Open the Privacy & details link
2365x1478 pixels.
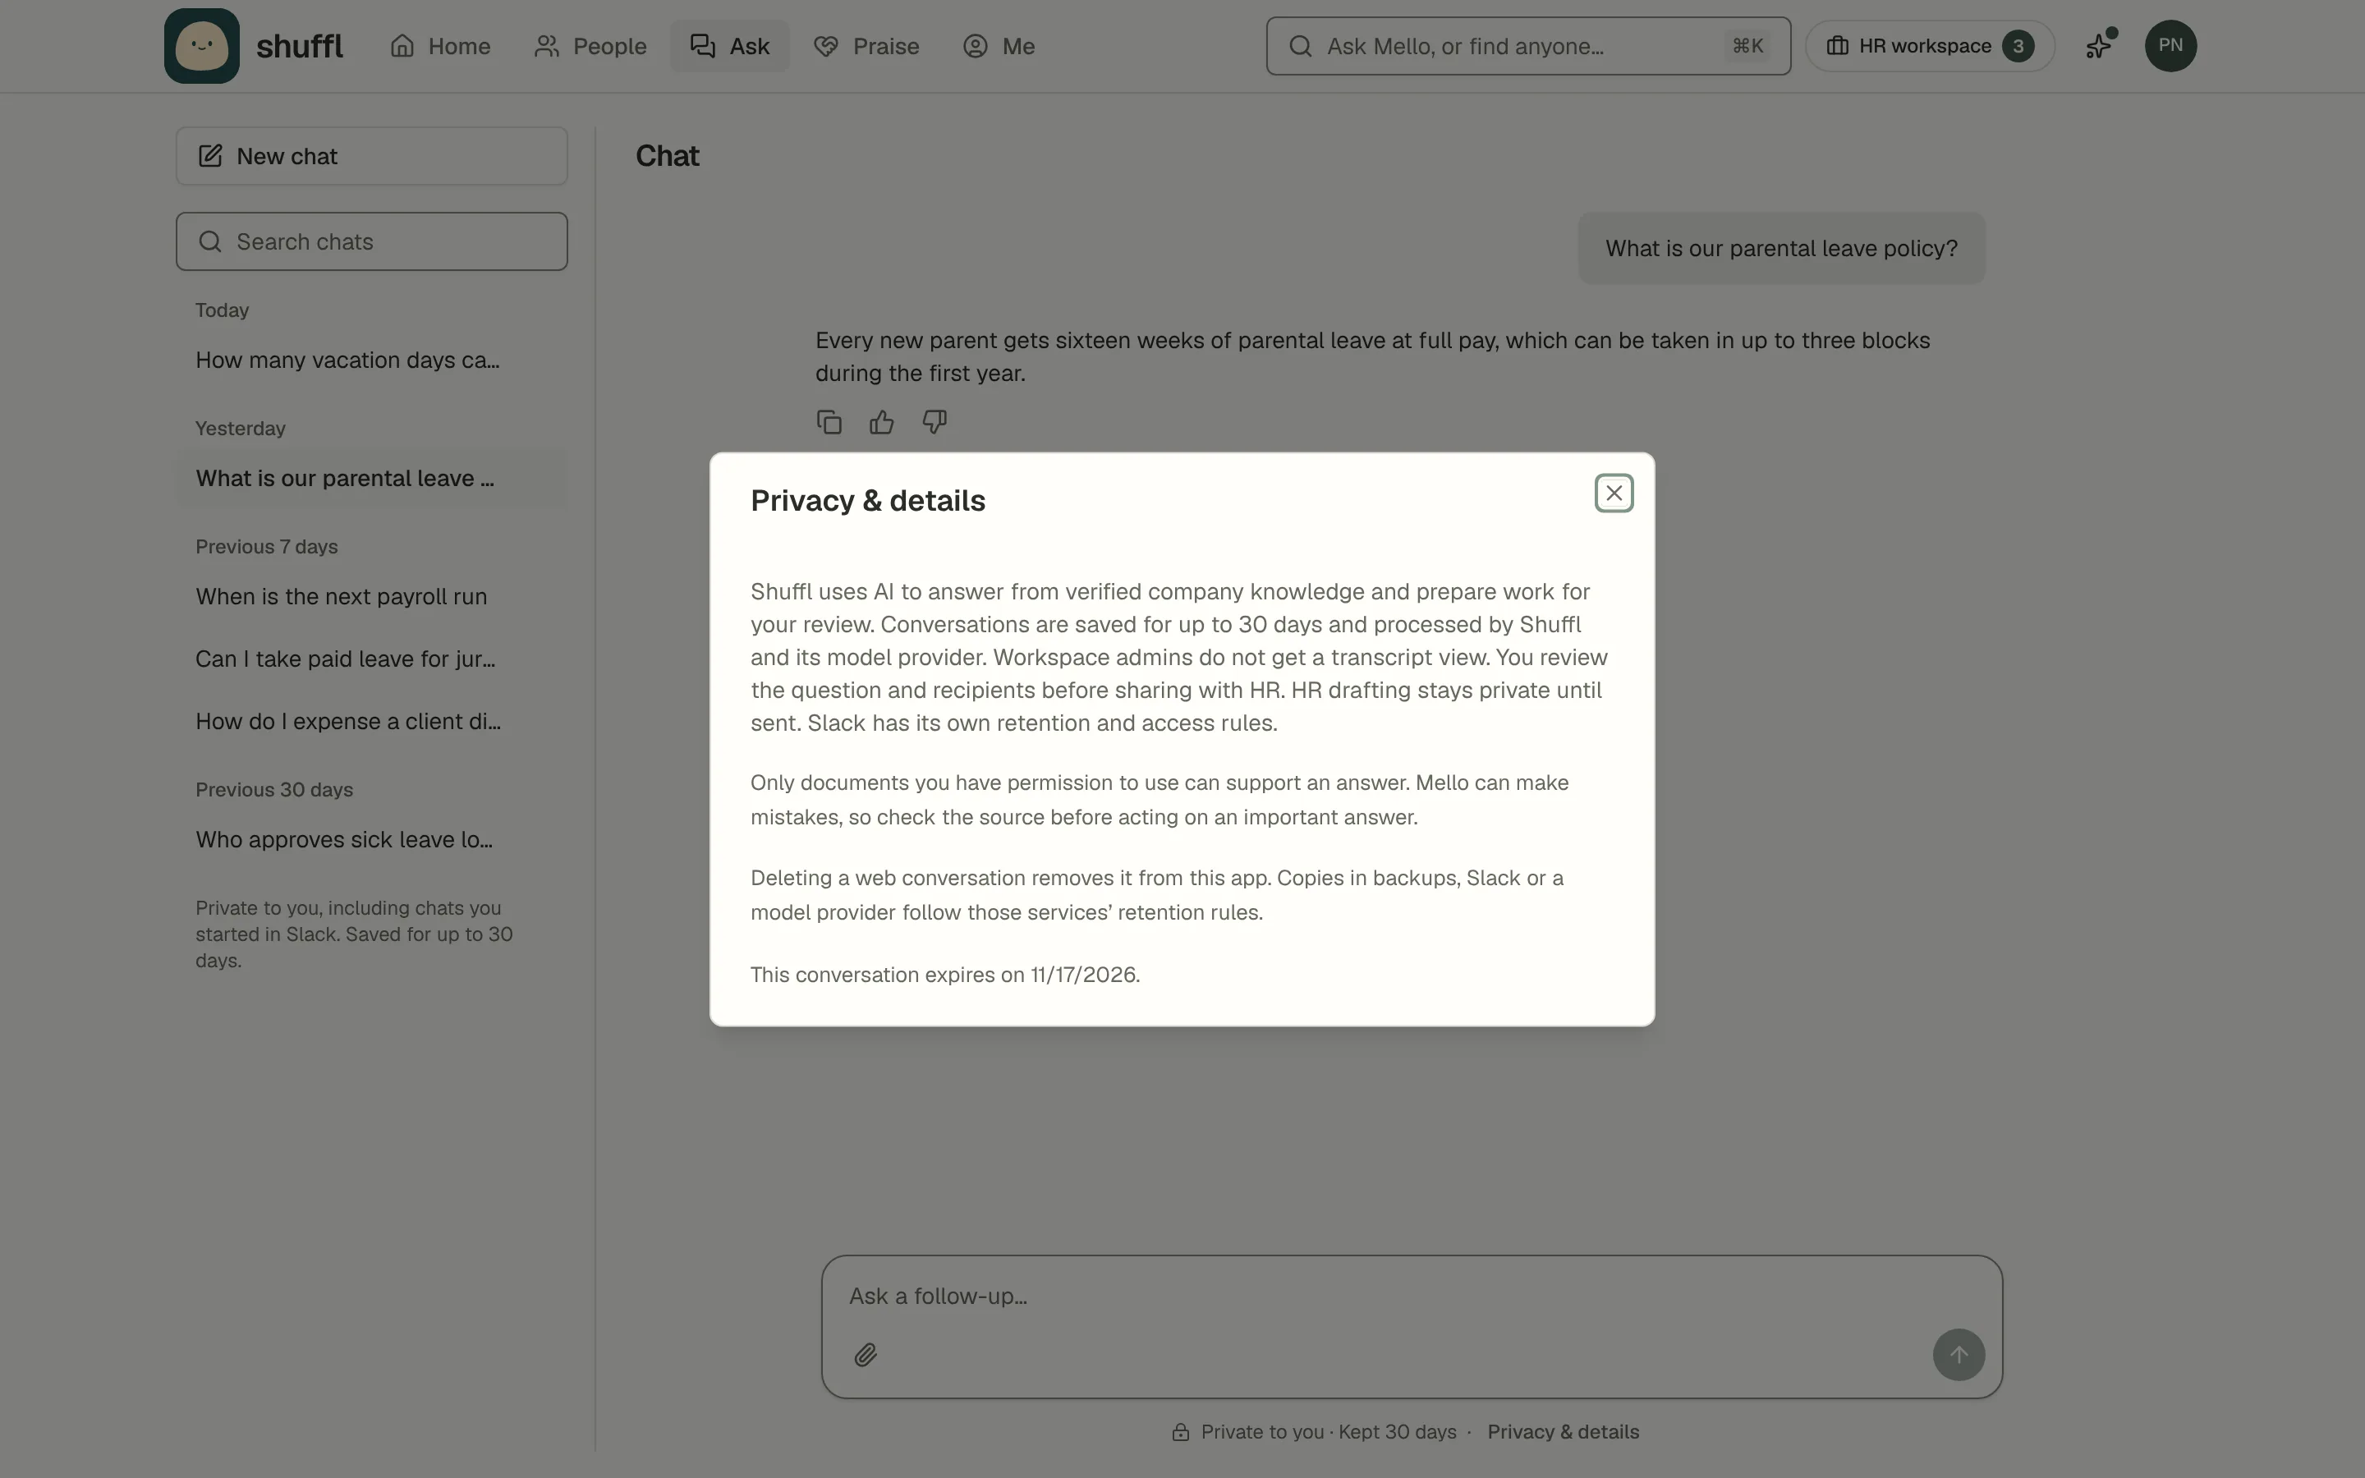1563,1432
